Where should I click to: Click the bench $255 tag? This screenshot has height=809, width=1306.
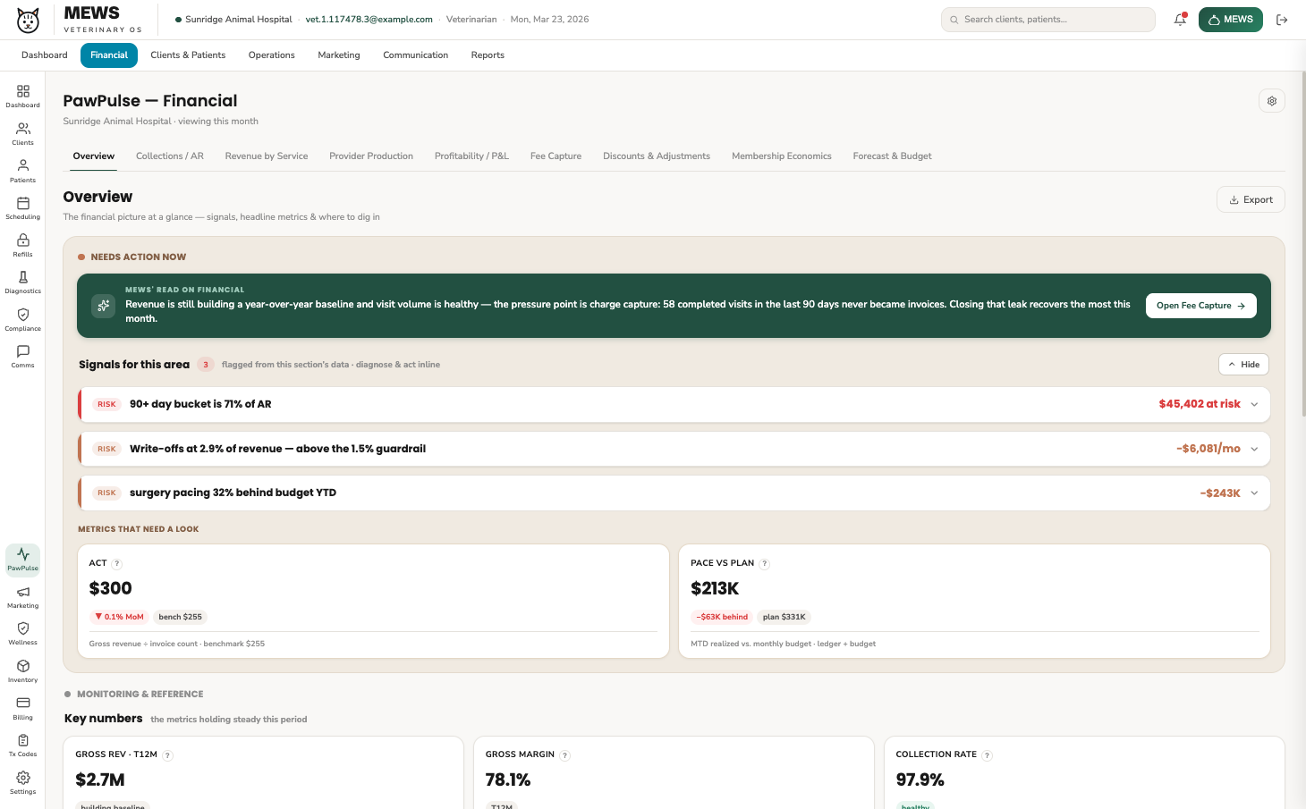pos(181,617)
